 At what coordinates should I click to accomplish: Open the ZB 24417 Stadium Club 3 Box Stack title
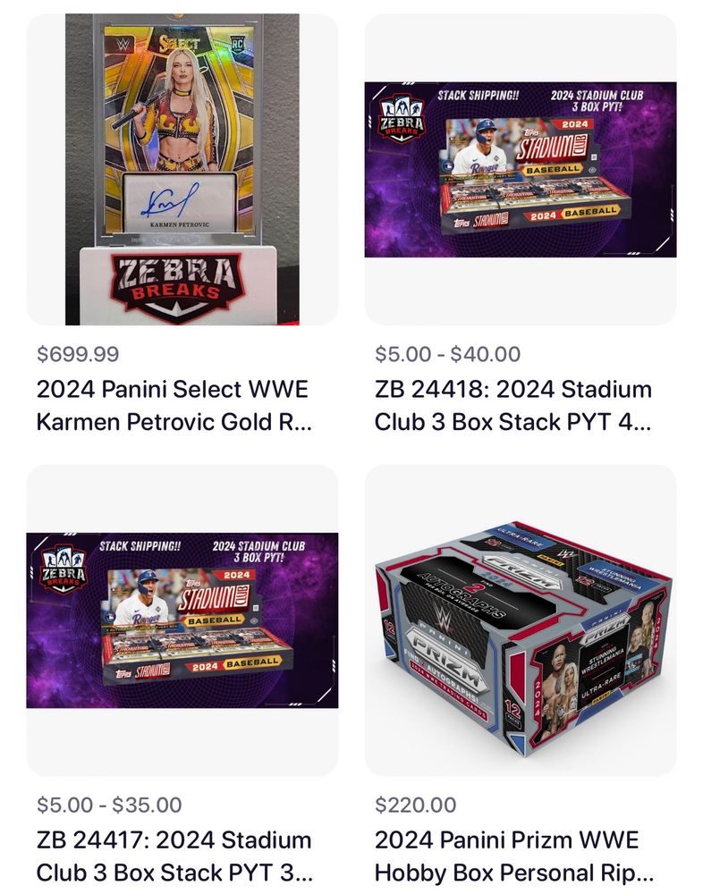[x=174, y=856]
